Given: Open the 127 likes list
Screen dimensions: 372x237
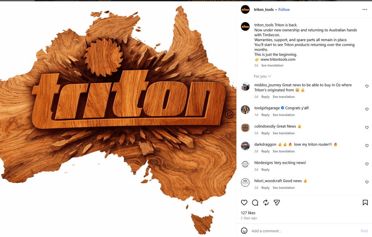Looking at the screenshot, I should [x=248, y=213].
